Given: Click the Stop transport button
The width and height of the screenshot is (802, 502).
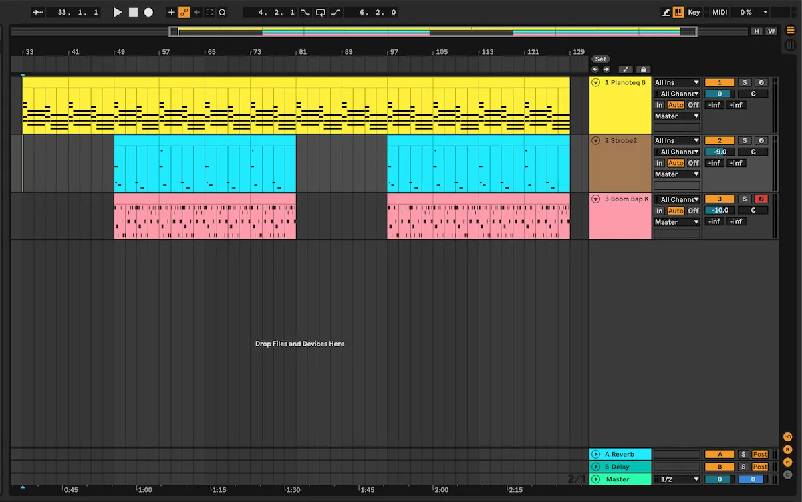Looking at the screenshot, I should pos(133,12).
